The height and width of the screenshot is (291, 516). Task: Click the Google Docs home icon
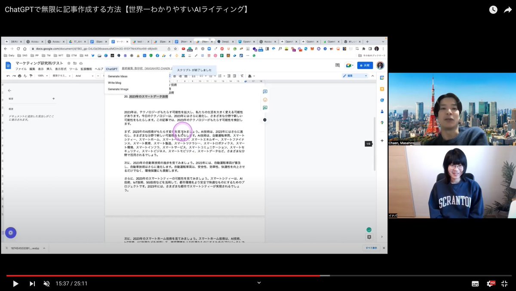8,65
